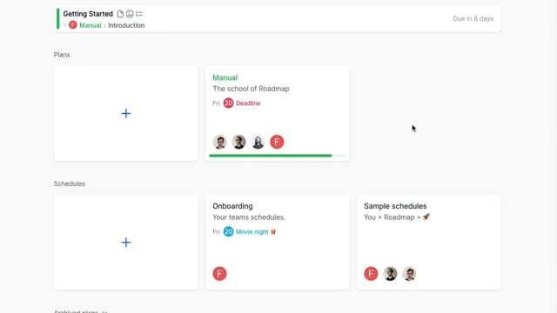Click the first user avatar on Manual card
The image size is (557, 313).
coord(219,142)
